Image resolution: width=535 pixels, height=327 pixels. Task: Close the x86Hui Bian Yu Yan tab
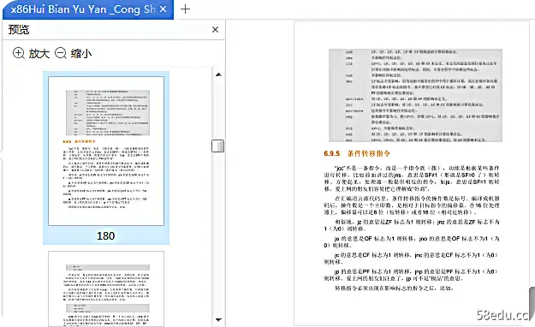(163, 9)
